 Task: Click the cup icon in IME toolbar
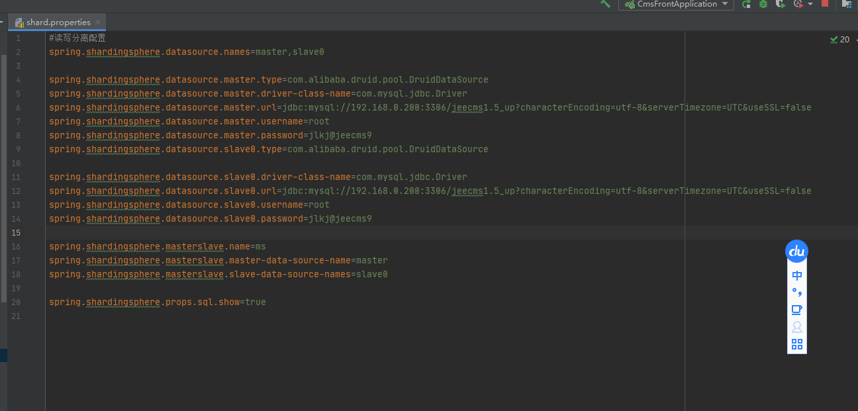797,309
